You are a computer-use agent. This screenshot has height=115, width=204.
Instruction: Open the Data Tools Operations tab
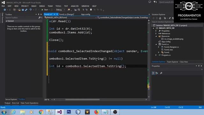tap(29, 103)
